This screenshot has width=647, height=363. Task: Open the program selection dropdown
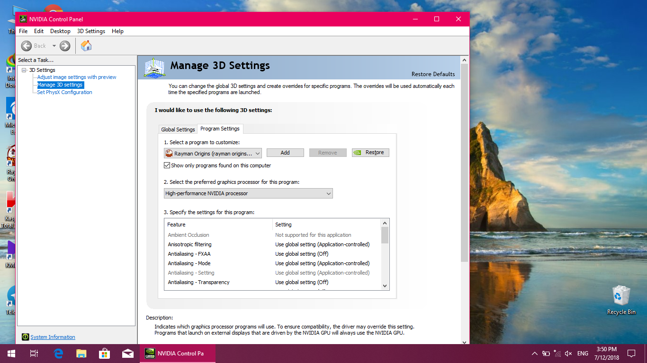213,153
